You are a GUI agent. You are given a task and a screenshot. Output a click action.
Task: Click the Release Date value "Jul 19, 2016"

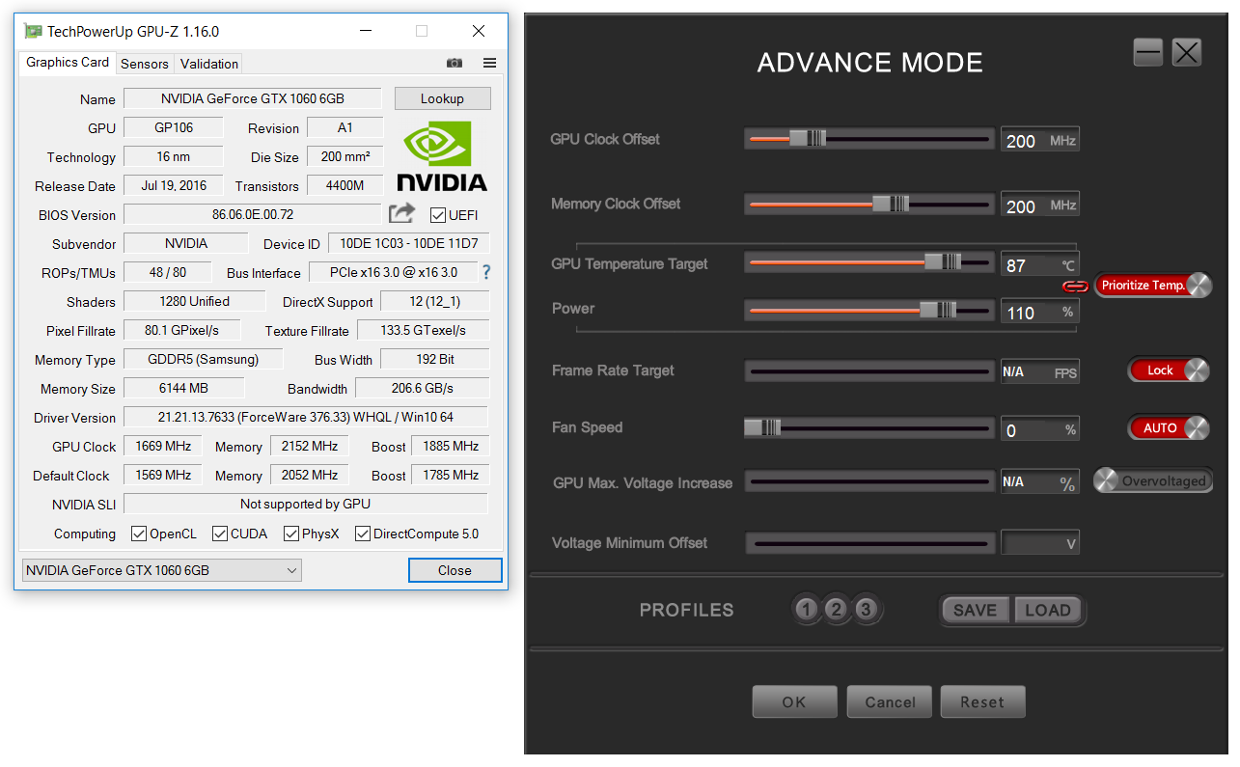[x=174, y=185]
